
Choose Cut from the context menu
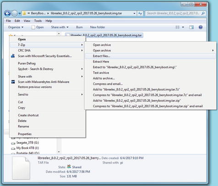(x=48, y=102)
